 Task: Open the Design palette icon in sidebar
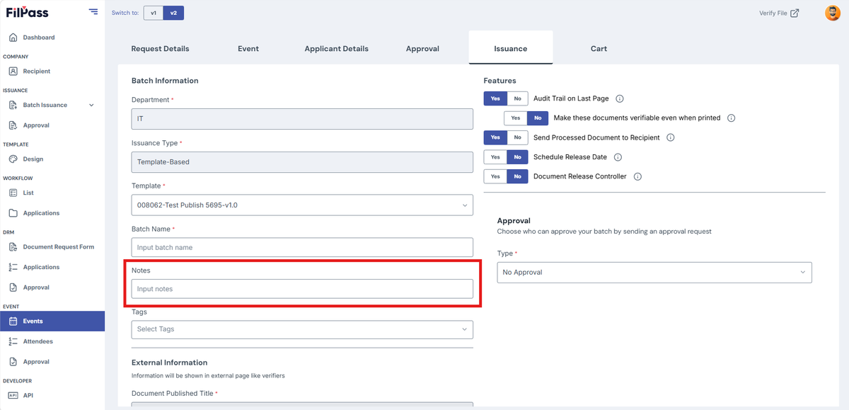click(13, 159)
